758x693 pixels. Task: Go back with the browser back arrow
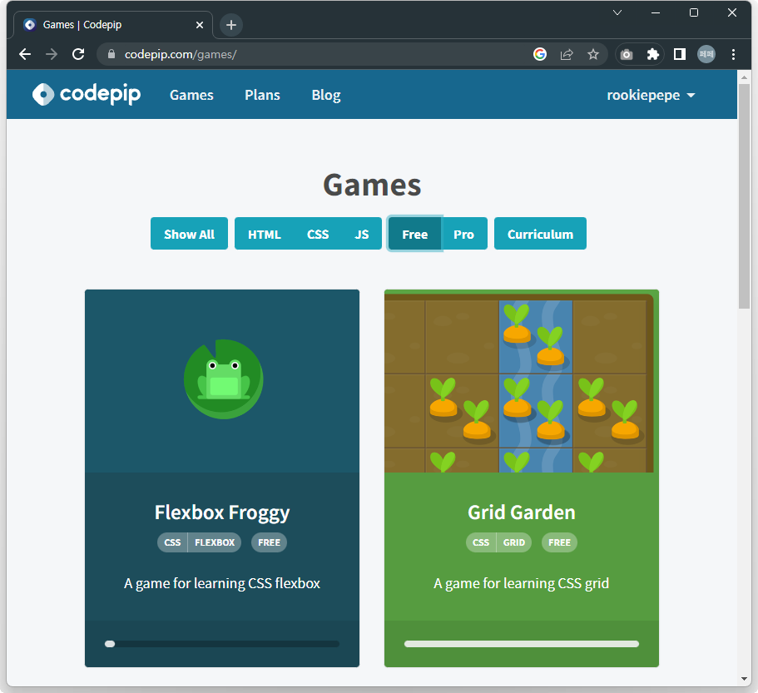coord(25,54)
